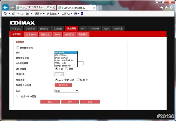This screenshot has height=121, width=176.
Task: Click the Read mail icon in command bar
Action: point(22,14)
